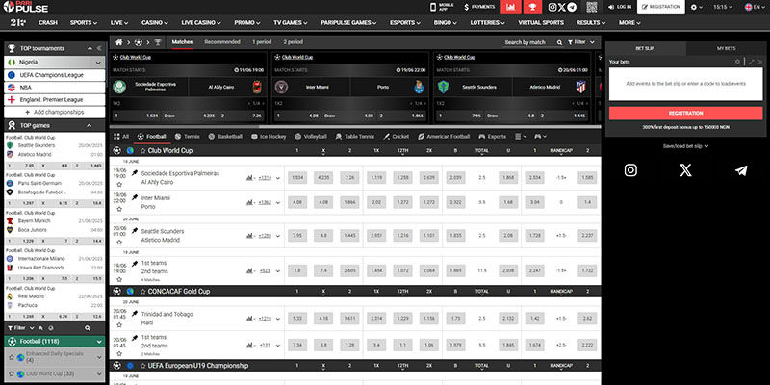Screen dimensions: 770x385
Task: Favorite the Seattle Sounders vs Atletico match star
Action: pos(118,243)
